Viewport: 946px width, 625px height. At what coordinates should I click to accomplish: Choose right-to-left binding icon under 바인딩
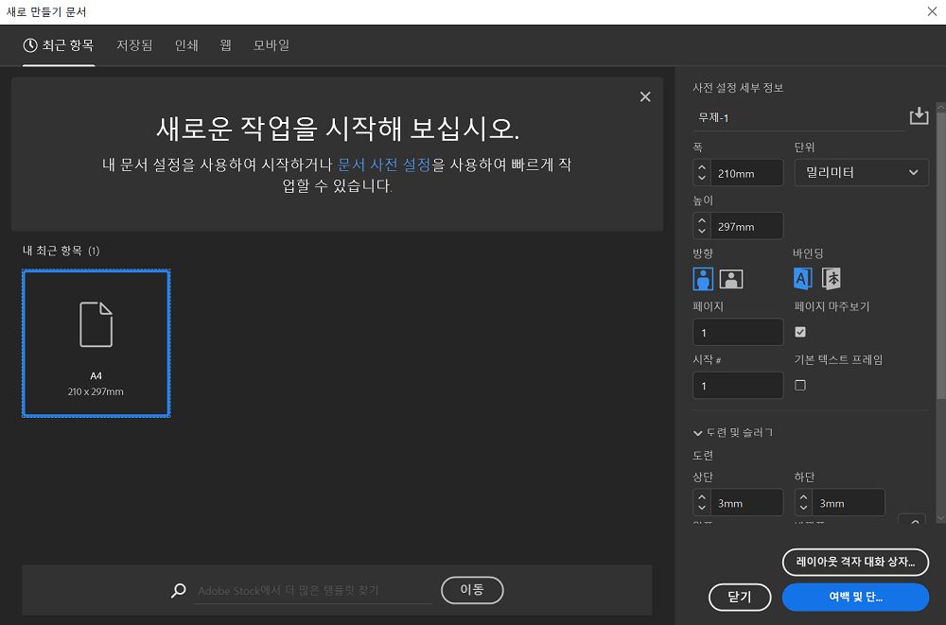[832, 279]
